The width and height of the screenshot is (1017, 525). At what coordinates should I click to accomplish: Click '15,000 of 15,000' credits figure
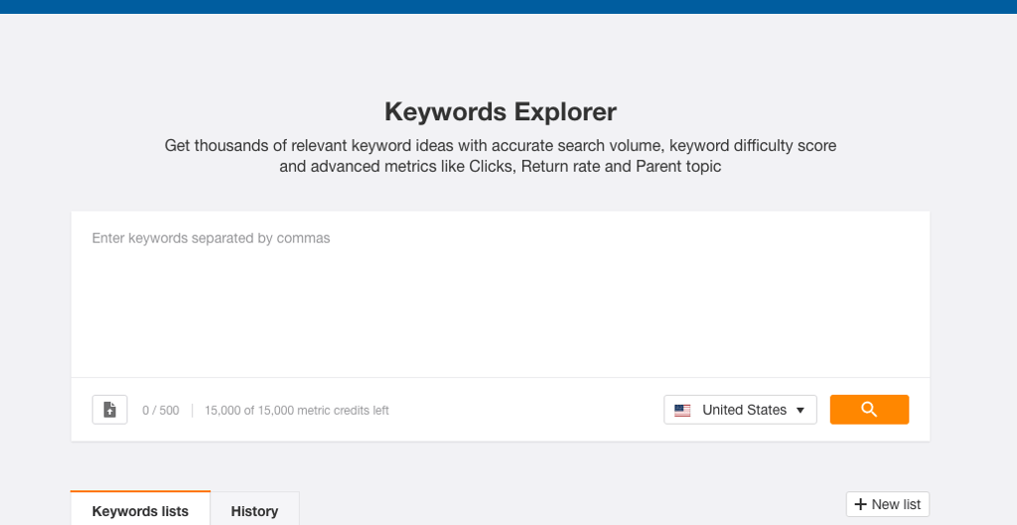coord(249,410)
